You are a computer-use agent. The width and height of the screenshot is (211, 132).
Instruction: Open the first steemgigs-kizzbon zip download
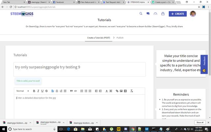[x=15, y=123]
